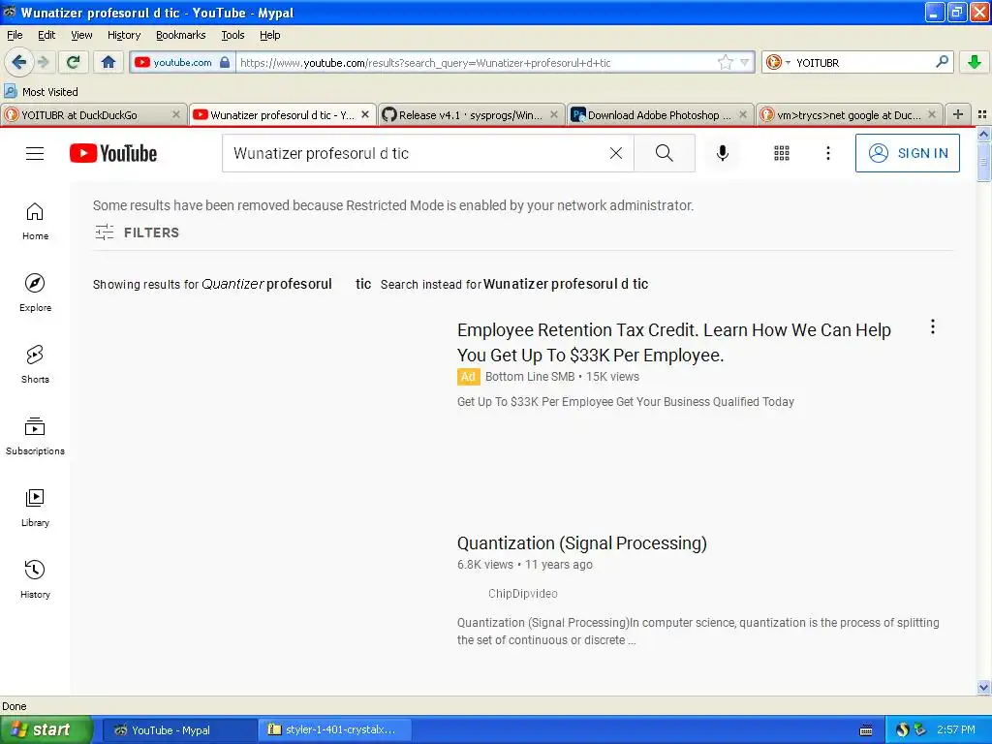This screenshot has height=744, width=992.
Task: Open the Most Visited bookmarks folder
Action: pos(41,92)
